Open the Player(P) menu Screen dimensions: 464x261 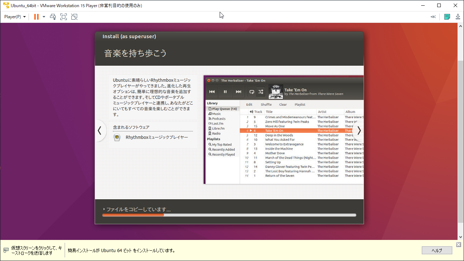pyautogui.click(x=15, y=17)
